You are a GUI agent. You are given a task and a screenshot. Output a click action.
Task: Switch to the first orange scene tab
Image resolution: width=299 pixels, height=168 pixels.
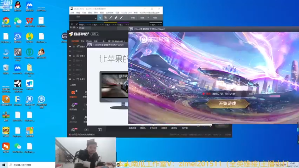(75, 41)
